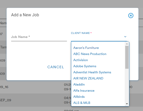This screenshot has width=143, height=111.
Task: Pick ALS & MLB option
Action: 82,103
